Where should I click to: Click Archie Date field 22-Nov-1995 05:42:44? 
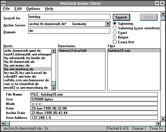tap(94, 113)
